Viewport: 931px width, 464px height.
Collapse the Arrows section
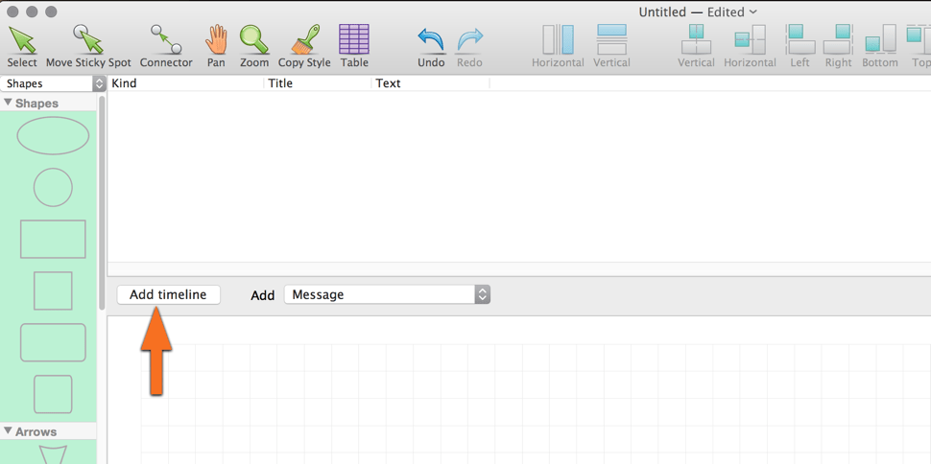point(9,431)
